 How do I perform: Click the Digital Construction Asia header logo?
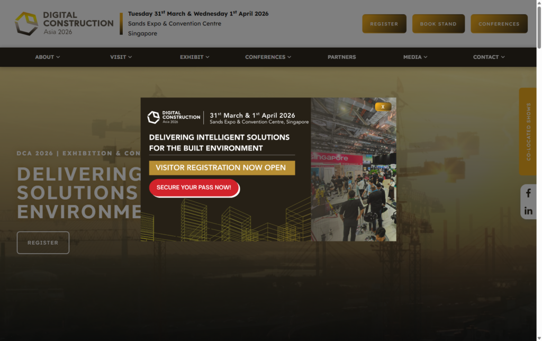[x=64, y=23]
